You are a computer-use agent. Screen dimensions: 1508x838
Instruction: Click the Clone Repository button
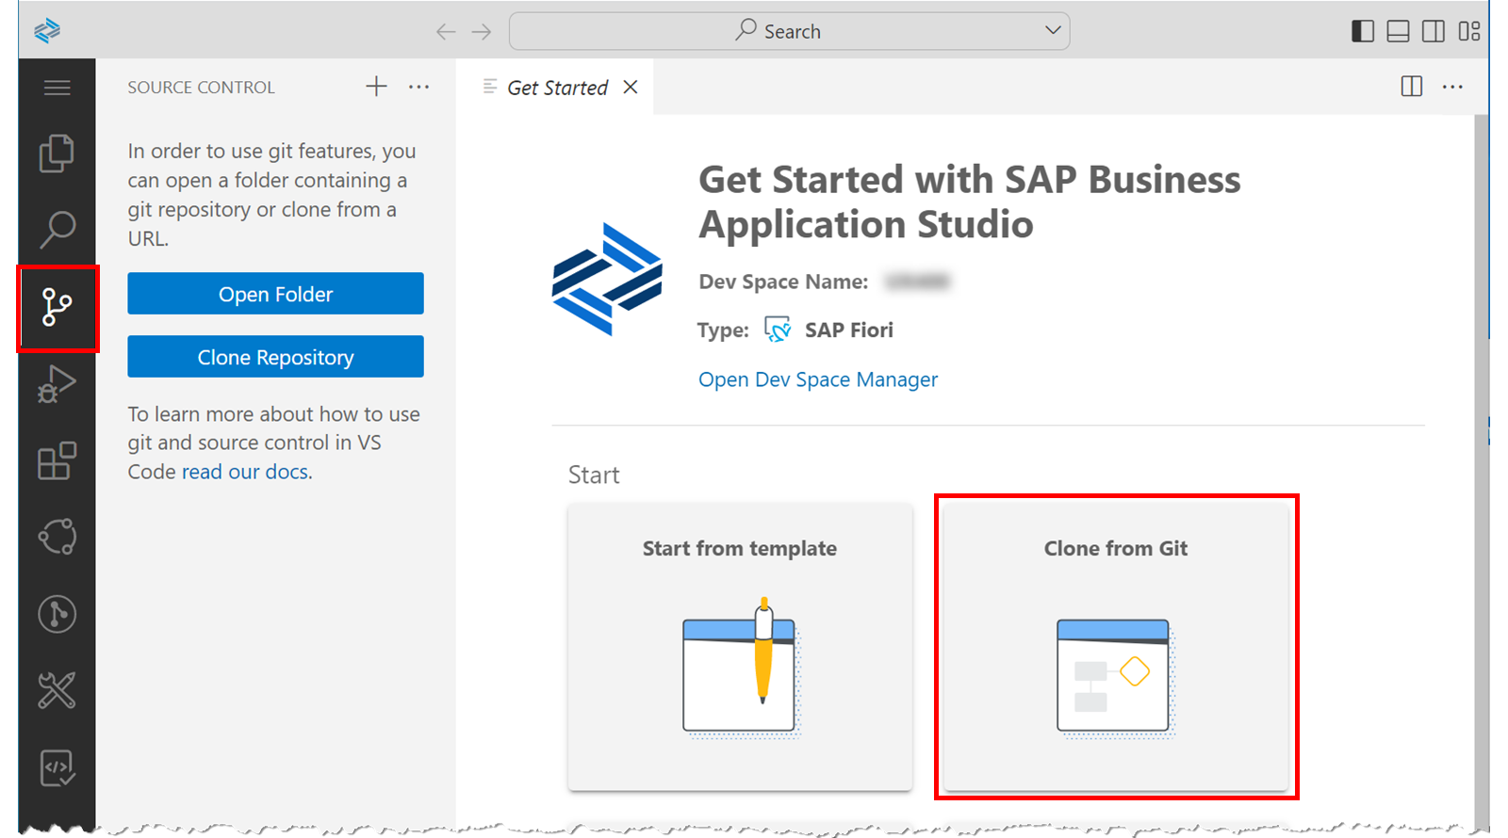(x=275, y=357)
